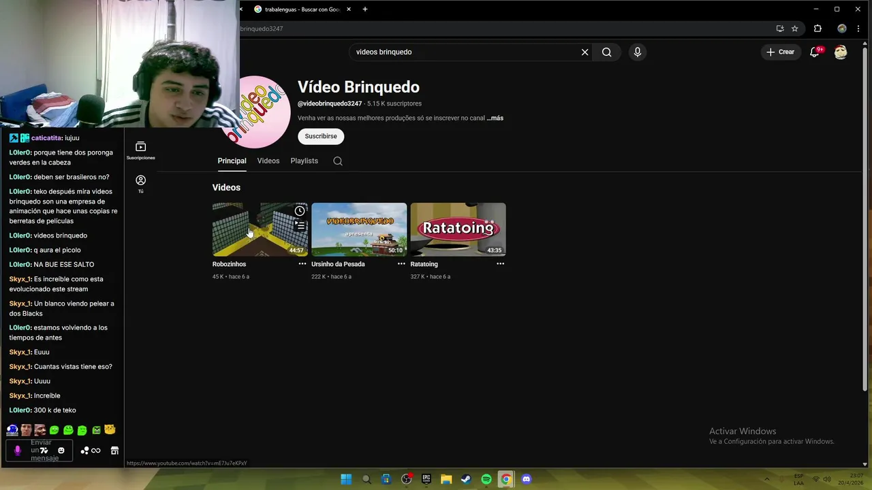The image size is (872, 490).
Task: Open Discord from the taskbar
Action: (526, 479)
